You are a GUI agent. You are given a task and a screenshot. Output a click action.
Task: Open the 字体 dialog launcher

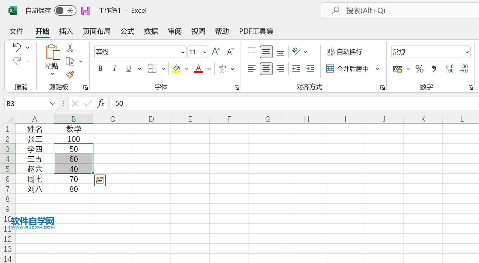[237, 88]
